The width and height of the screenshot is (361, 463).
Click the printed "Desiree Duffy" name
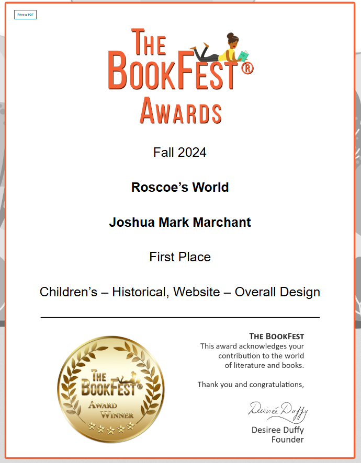point(278,430)
